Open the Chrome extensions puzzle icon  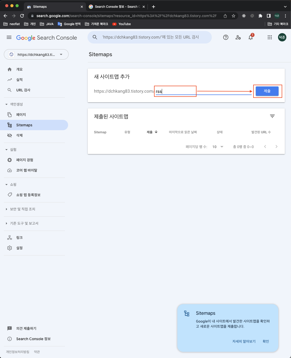pos(260,16)
